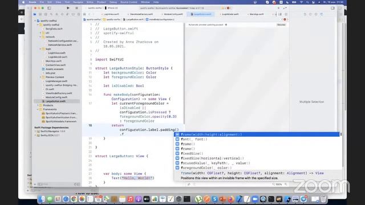365x205 pixels.
Task: Expand the Products folder
Action: pos(38,105)
